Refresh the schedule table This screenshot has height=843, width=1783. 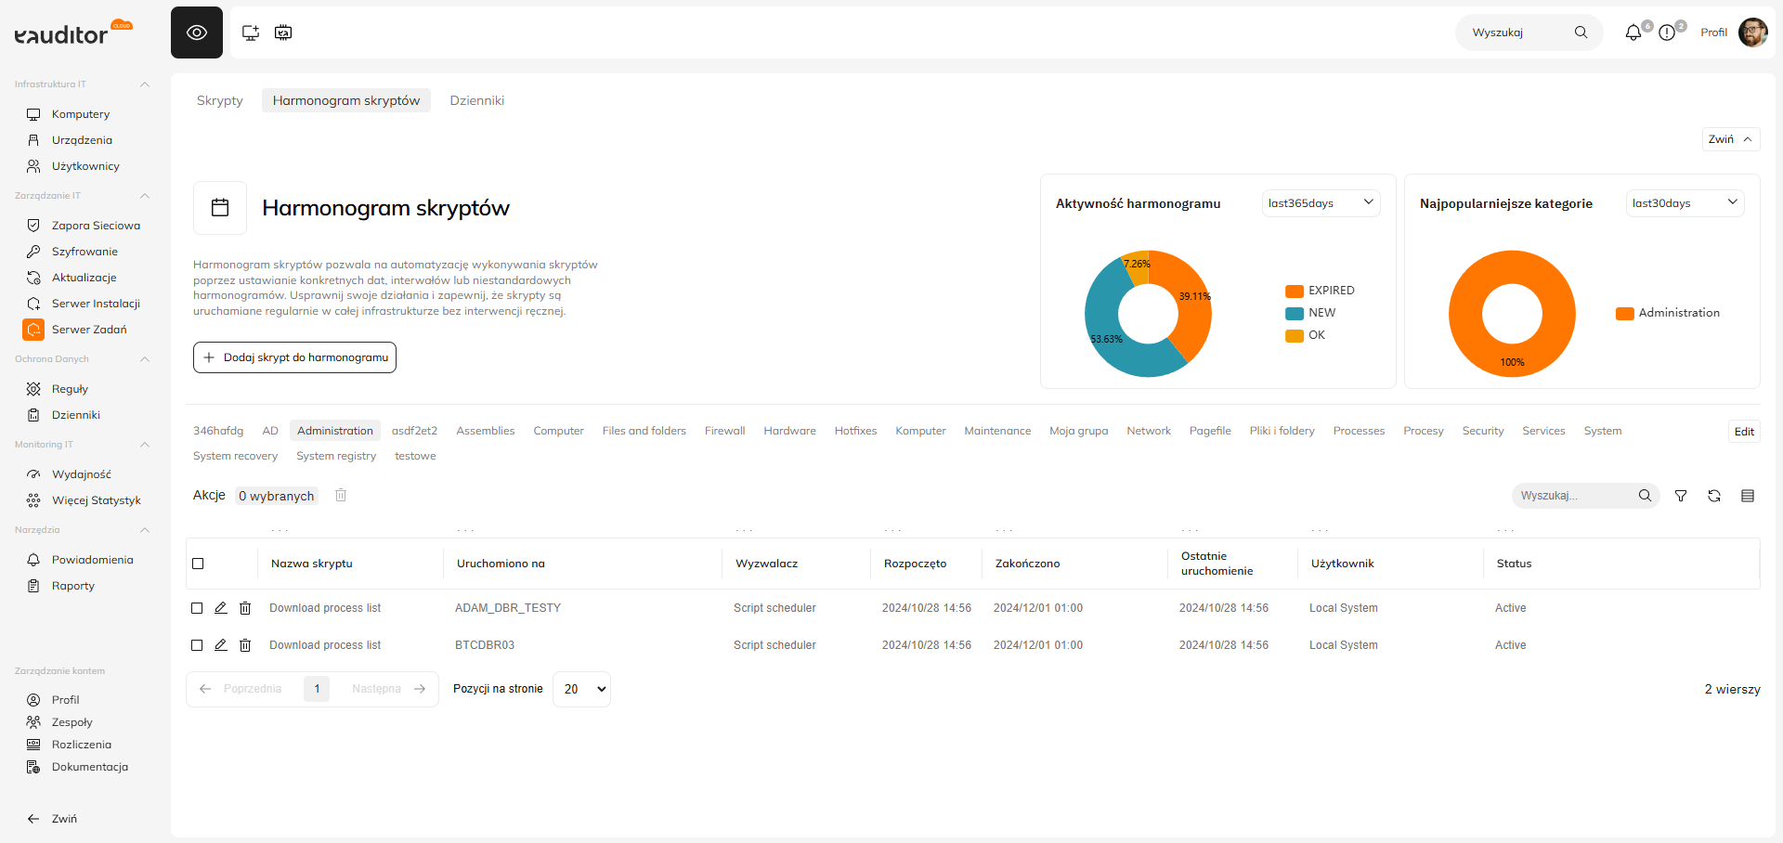click(1714, 496)
